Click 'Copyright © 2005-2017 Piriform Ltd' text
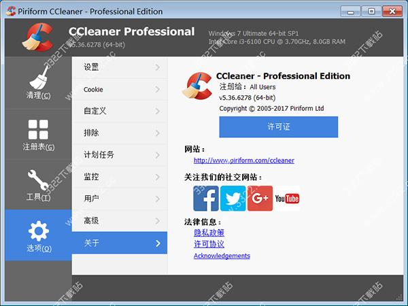 point(271,109)
